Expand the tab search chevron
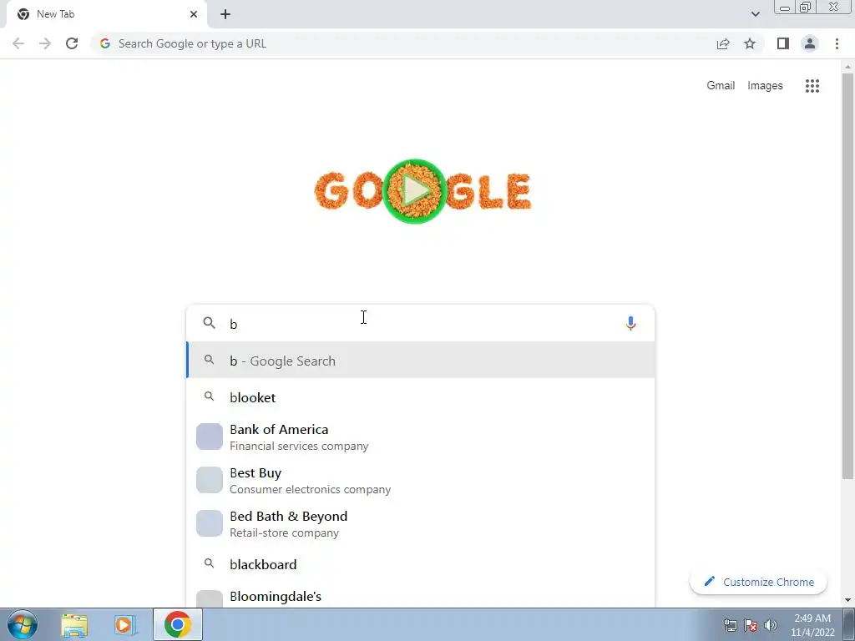This screenshot has width=855, height=641. (755, 14)
